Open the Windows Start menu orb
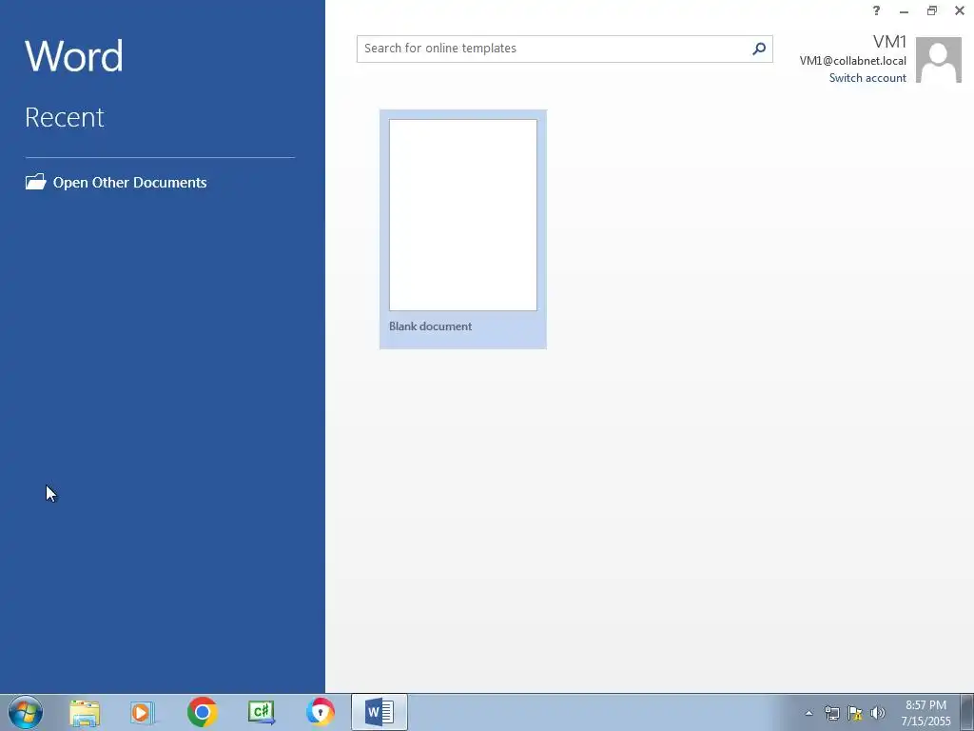Viewport: 974px width, 731px height. pos(26,712)
